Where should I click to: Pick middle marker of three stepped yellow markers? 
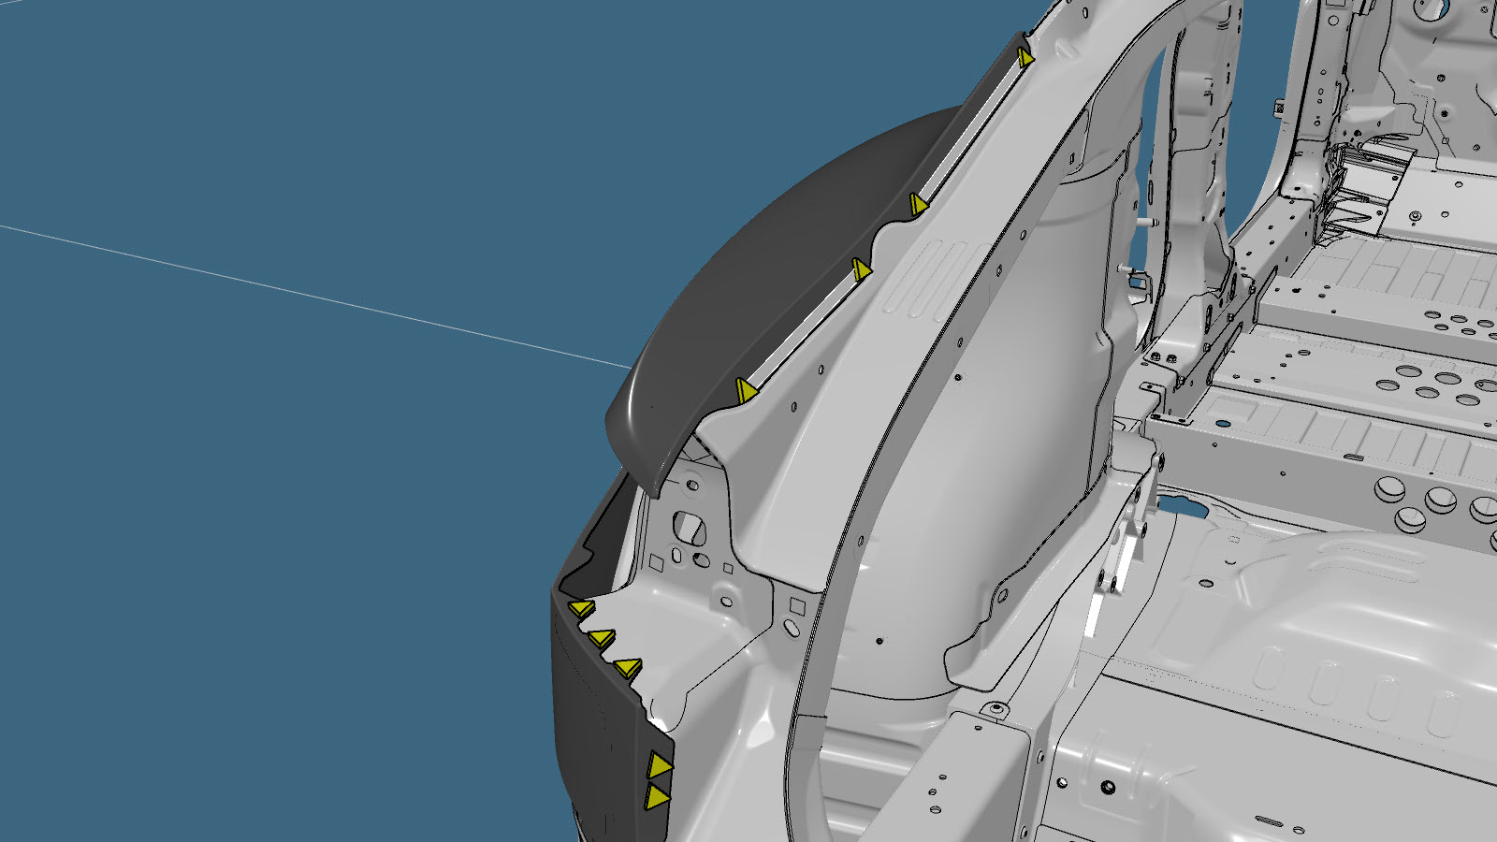(600, 639)
